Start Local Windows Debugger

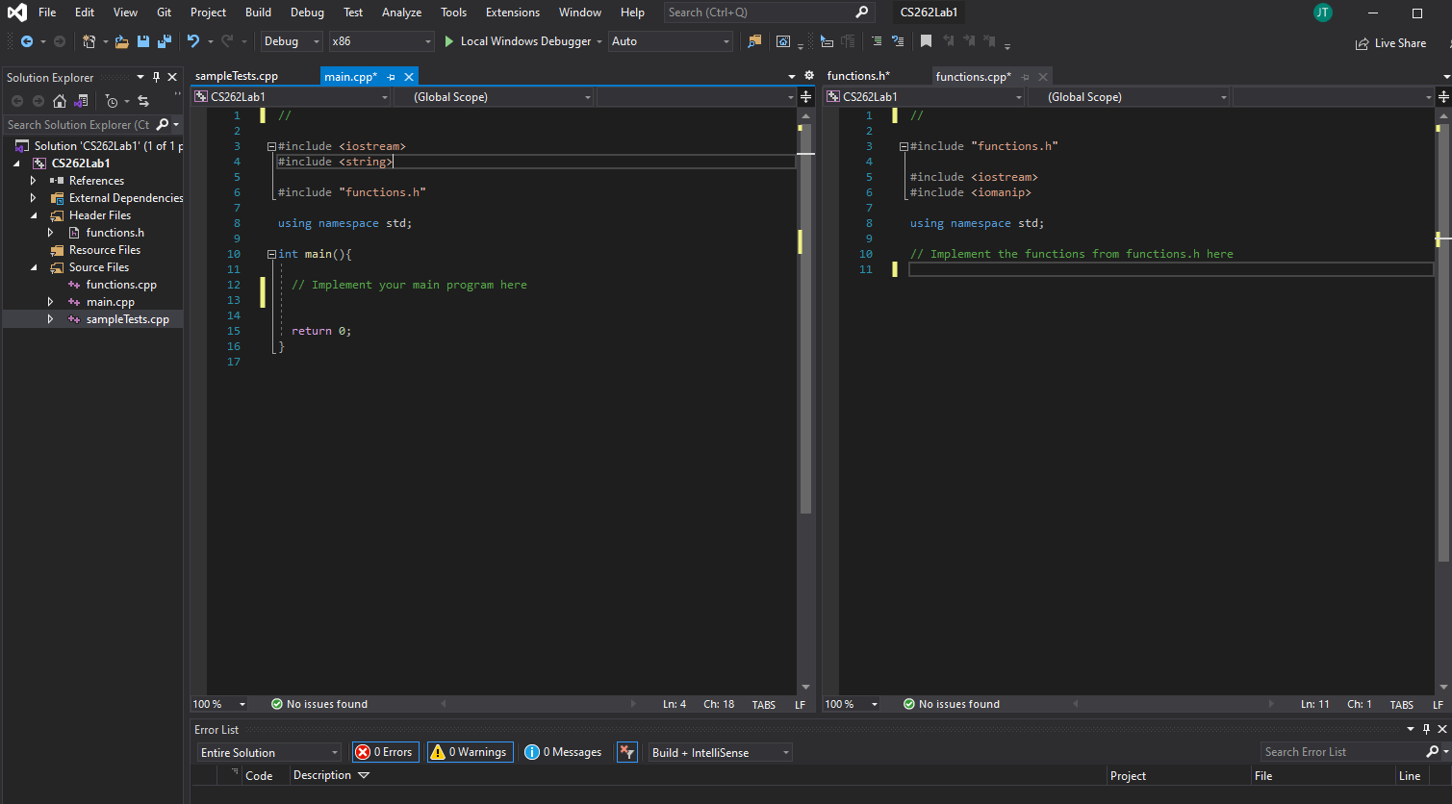(x=517, y=41)
